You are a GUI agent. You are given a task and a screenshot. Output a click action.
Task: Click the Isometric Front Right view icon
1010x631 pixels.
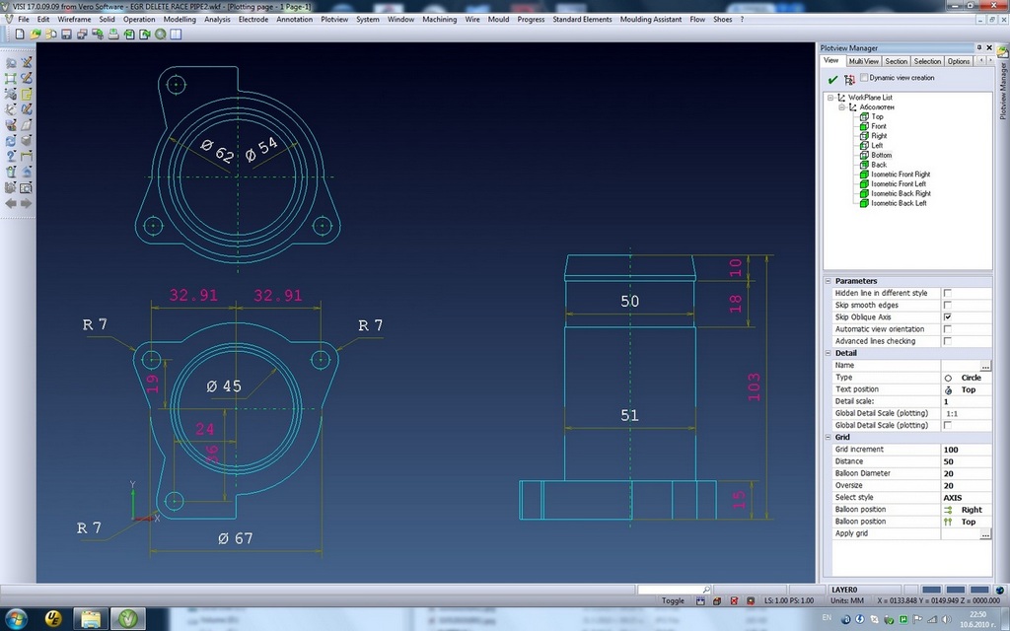[x=864, y=175]
